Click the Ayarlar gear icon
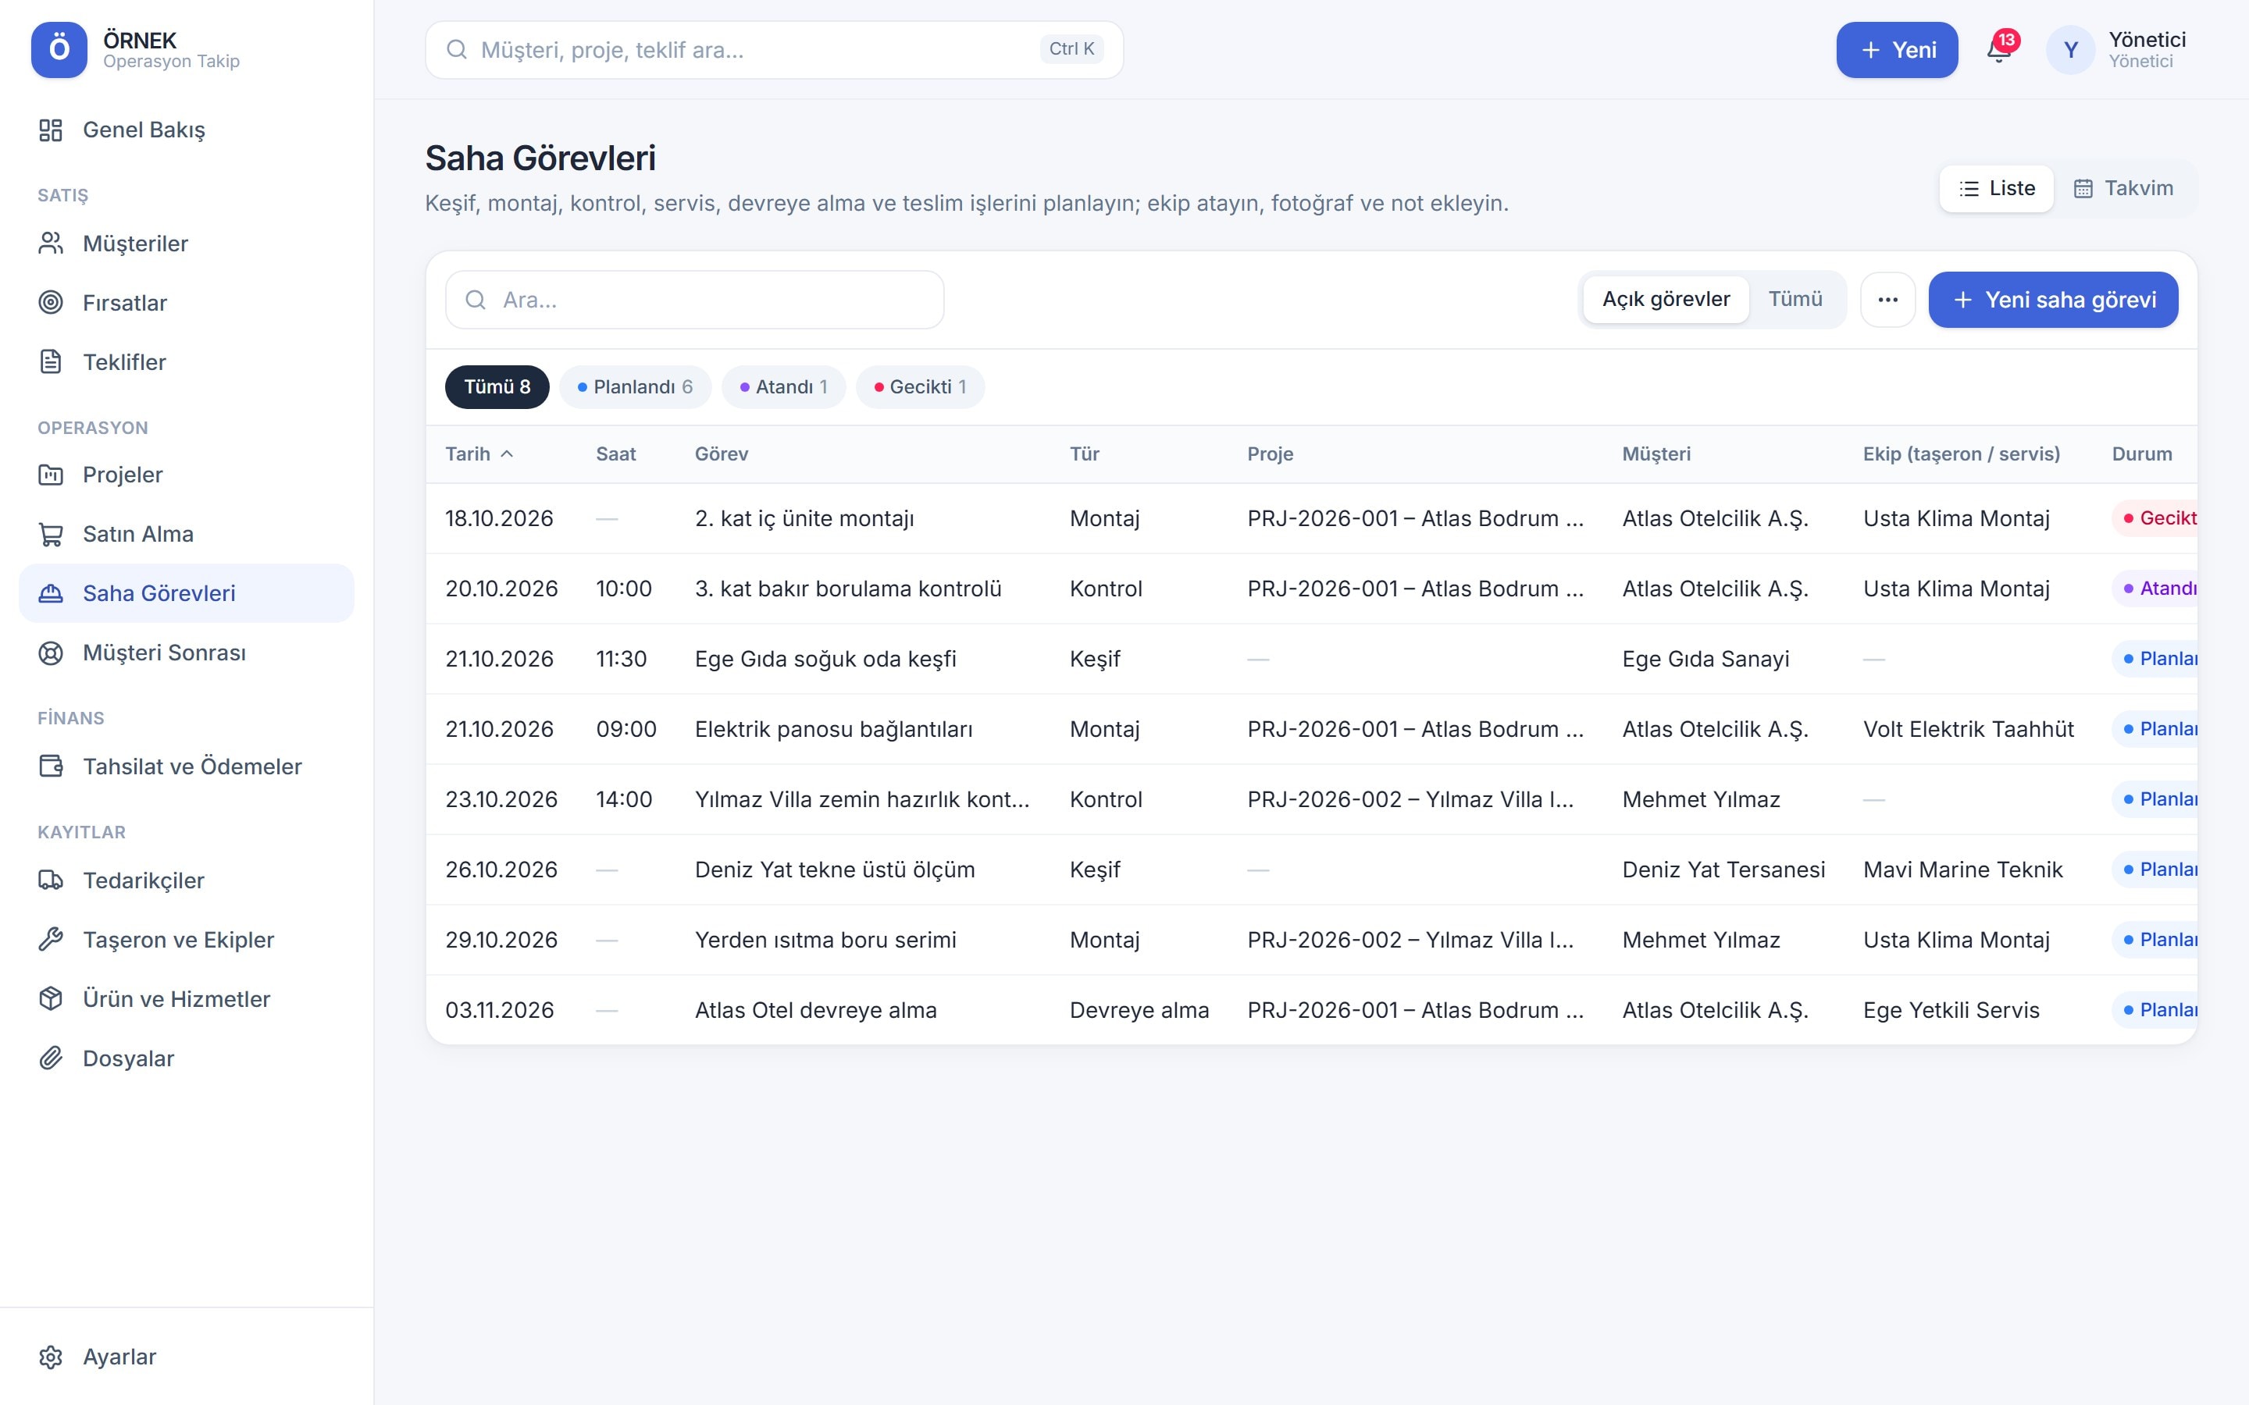The image size is (2249, 1405). click(51, 1357)
